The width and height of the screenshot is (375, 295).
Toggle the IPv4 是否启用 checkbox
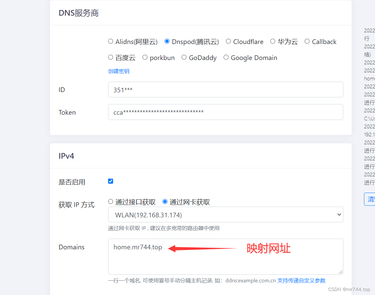click(x=110, y=181)
